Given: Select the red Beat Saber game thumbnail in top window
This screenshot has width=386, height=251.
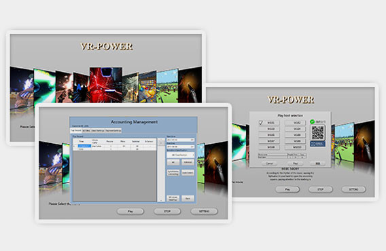Looking at the screenshot, I should (106, 85).
